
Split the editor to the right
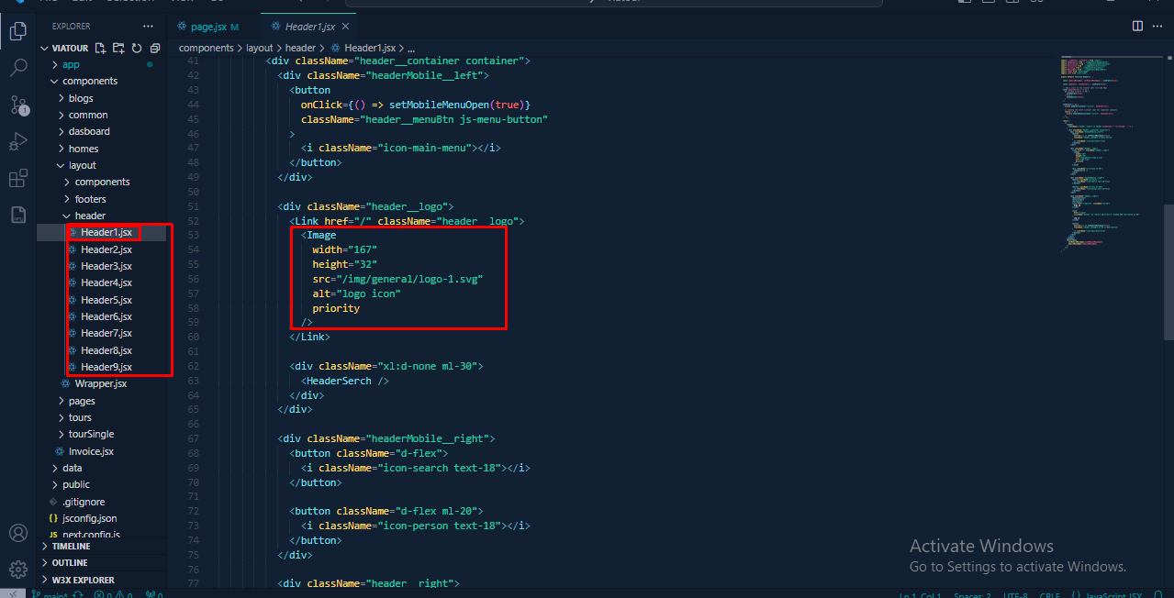click(x=1137, y=27)
